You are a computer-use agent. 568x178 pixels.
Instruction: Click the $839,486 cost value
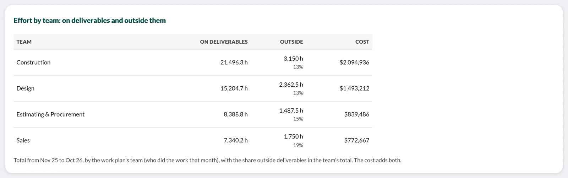[357, 114]
